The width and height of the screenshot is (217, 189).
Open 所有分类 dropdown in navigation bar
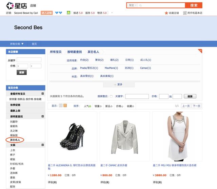click(17, 44)
